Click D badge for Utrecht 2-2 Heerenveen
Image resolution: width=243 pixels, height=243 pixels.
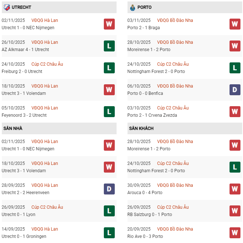point(109,189)
